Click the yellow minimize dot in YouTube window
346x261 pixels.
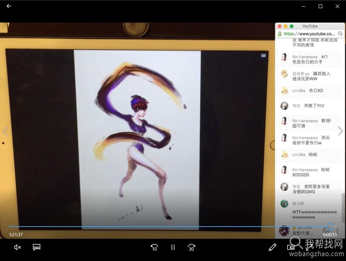(285, 26)
